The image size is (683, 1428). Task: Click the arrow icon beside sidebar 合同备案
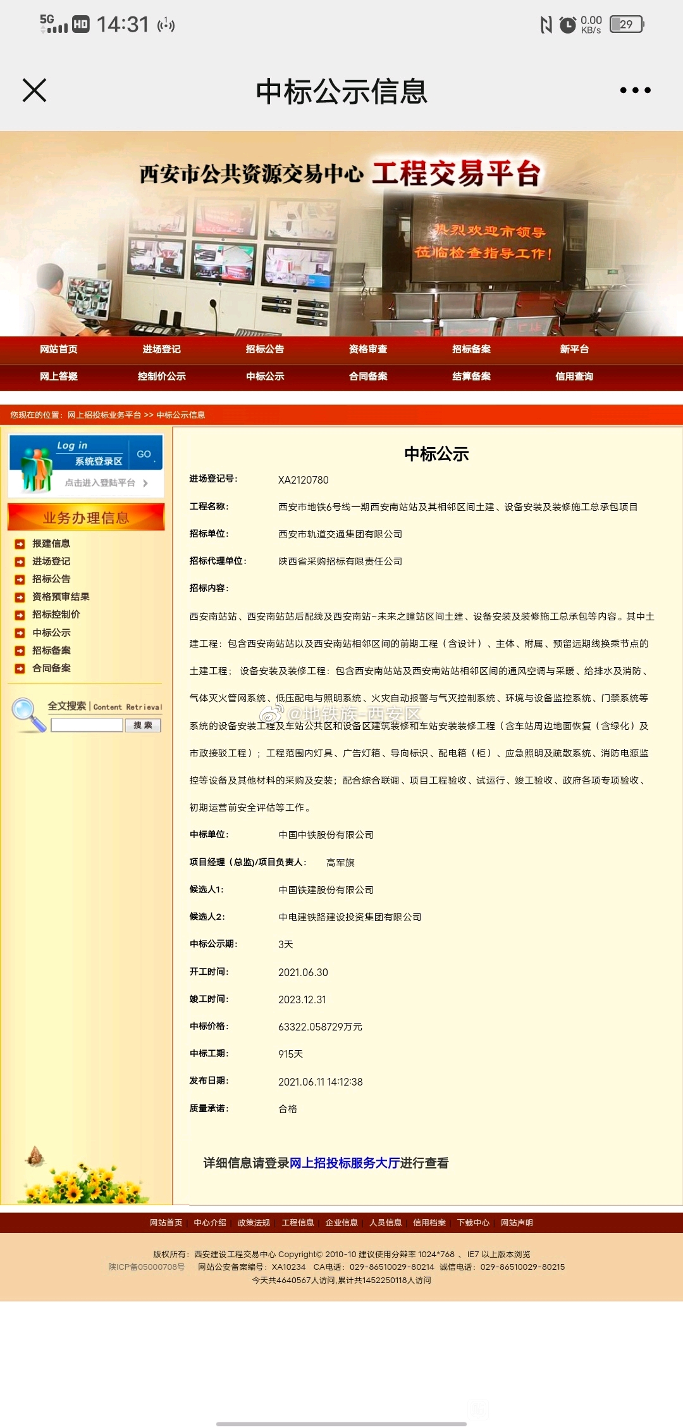(x=20, y=668)
